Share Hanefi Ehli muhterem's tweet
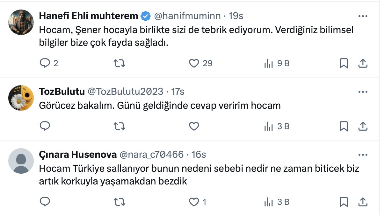Screen dimensions: 385x215 point(363,63)
